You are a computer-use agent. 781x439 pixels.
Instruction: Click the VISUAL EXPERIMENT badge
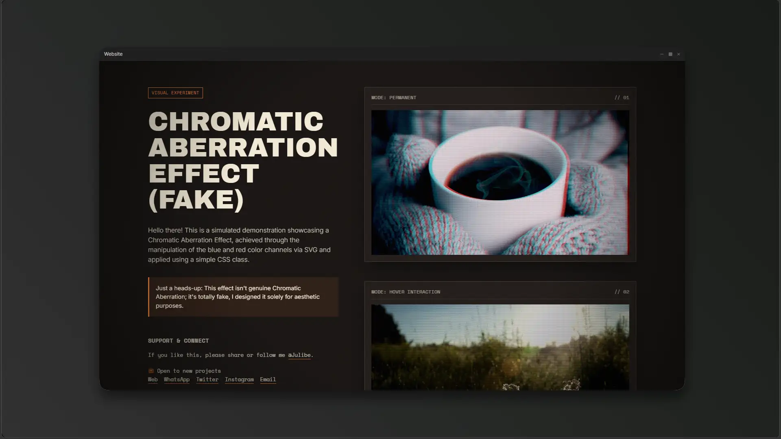click(175, 93)
